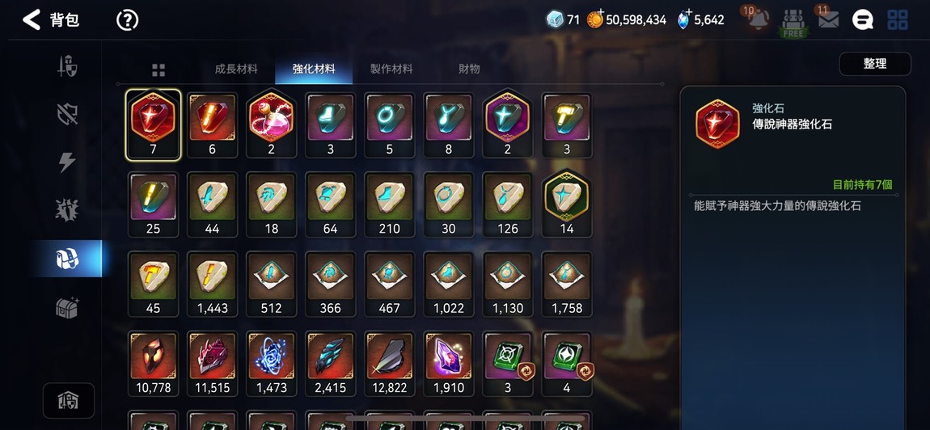This screenshot has width=930, height=430.
Task: Select the item with quantity 12,822
Action: [x=390, y=364]
